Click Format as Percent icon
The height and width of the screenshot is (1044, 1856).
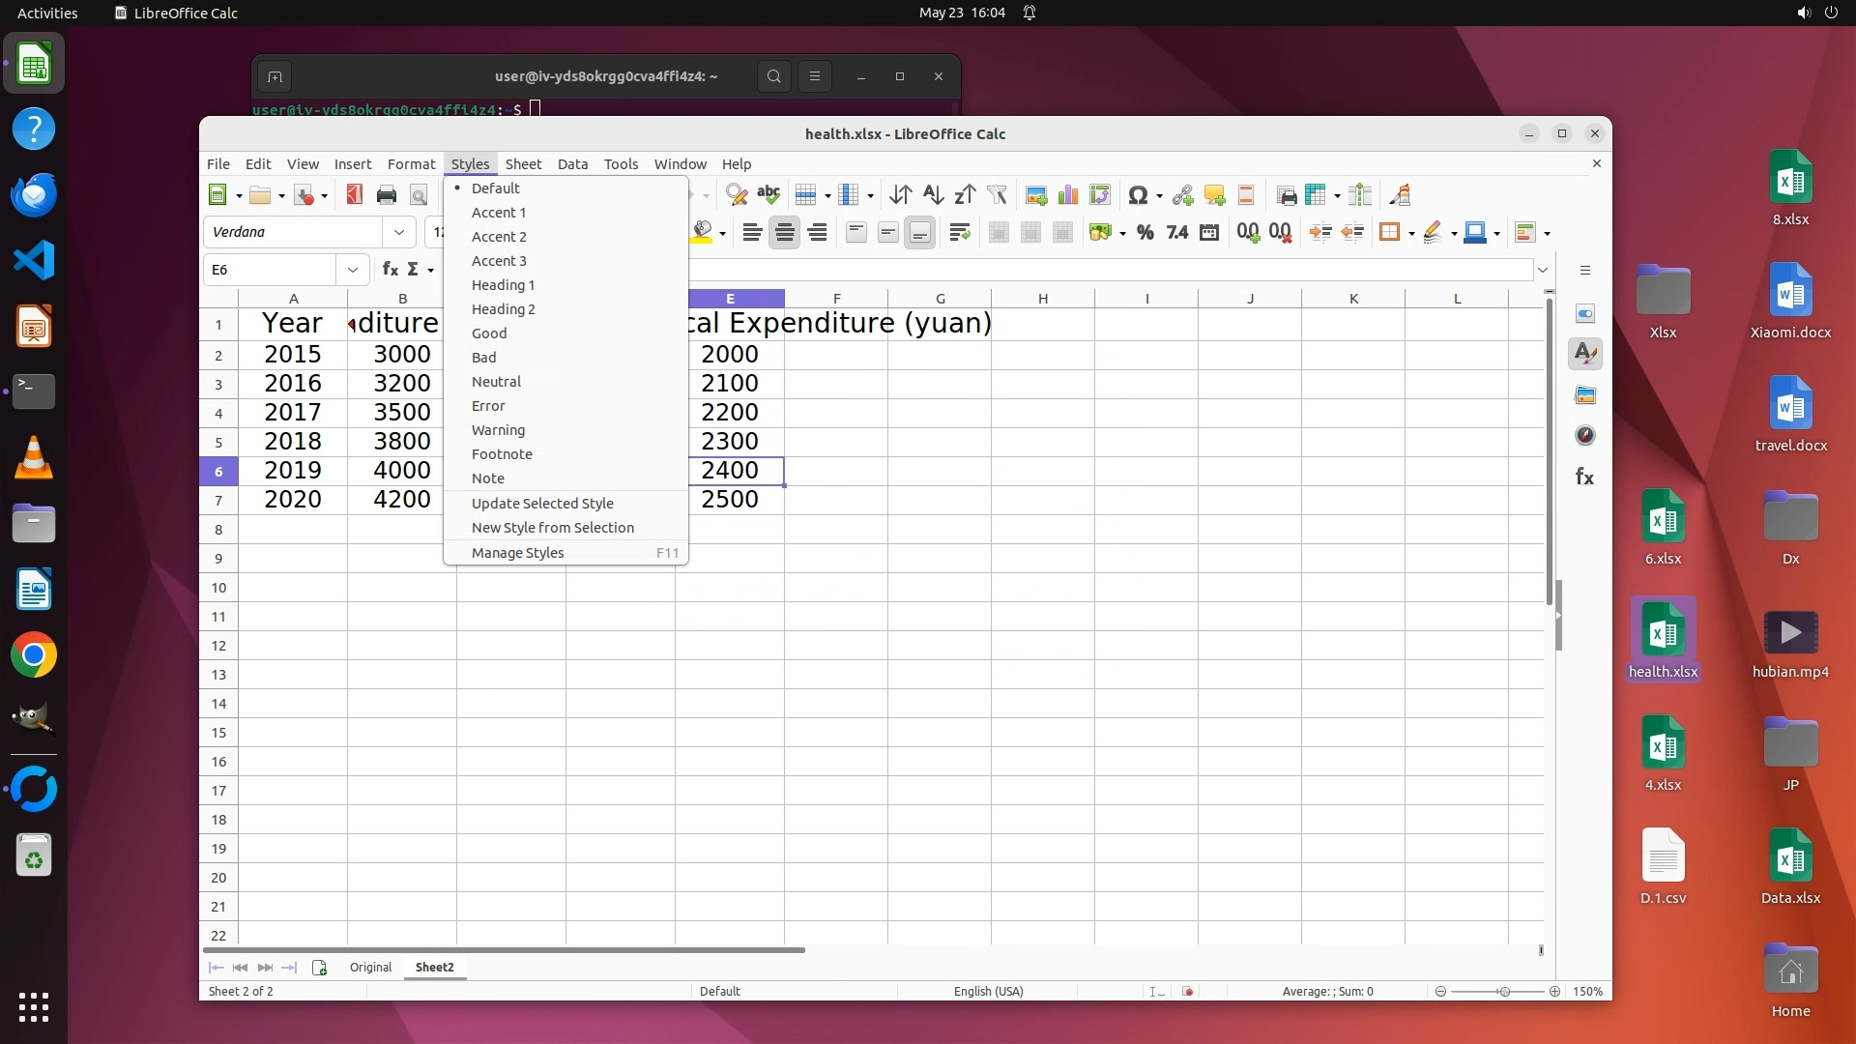1145,232
